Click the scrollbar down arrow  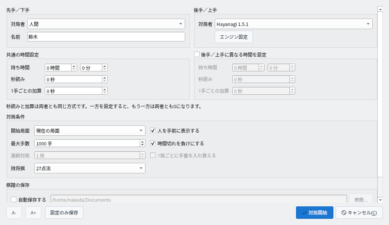pos(380,200)
